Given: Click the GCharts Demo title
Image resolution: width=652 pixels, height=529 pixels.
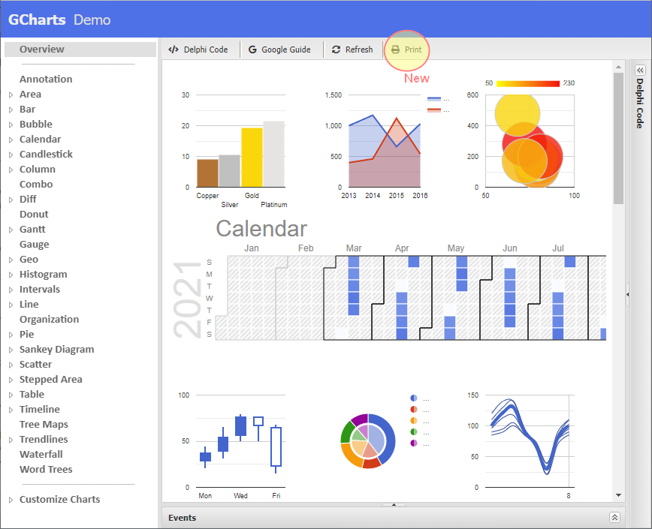Looking at the screenshot, I should point(59,20).
